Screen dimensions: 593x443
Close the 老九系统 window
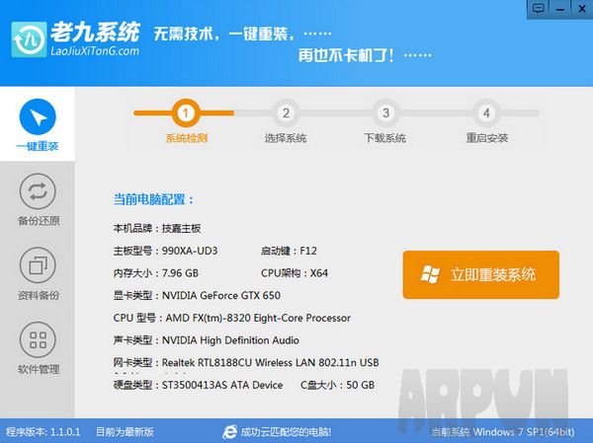[582, 8]
